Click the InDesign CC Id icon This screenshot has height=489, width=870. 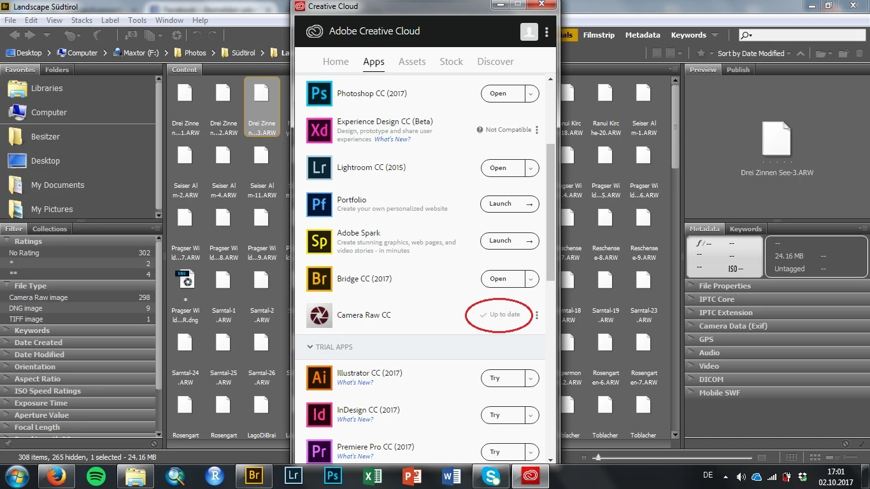[319, 415]
